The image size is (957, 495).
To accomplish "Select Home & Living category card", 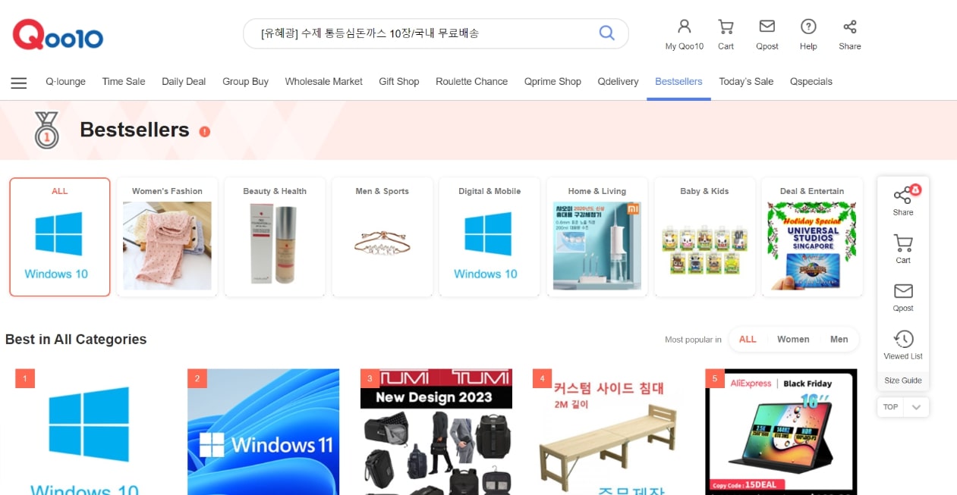I will (597, 237).
